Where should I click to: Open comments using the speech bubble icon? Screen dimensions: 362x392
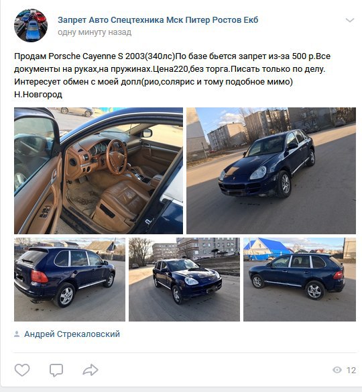[x=56, y=371]
